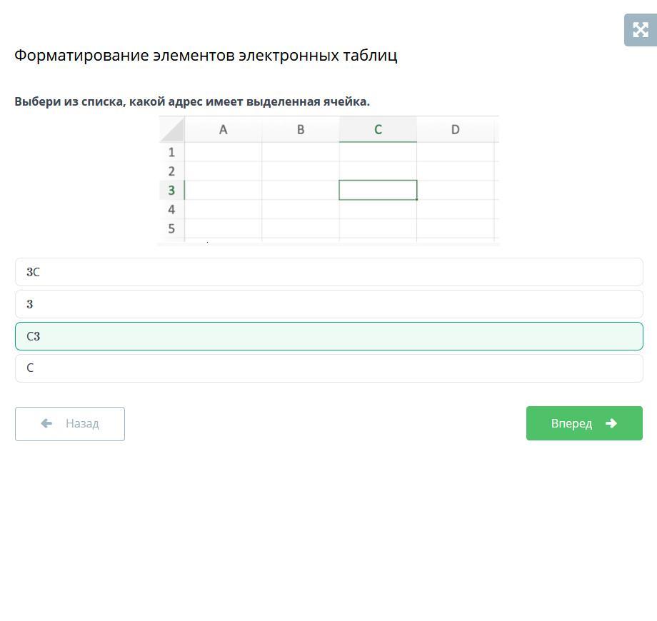Proceed with the Вперед button
This screenshot has height=621, width=657.
click(584, 423)
